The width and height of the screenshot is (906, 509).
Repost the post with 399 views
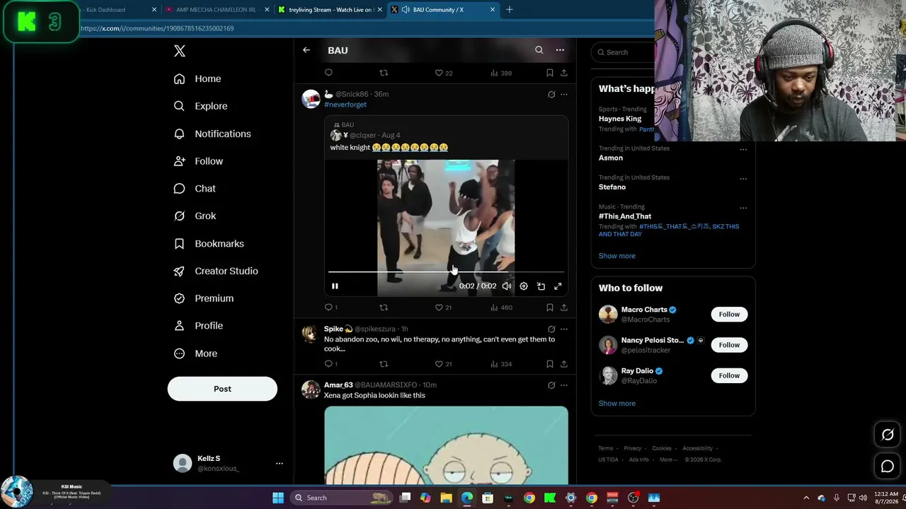[384, 73]
